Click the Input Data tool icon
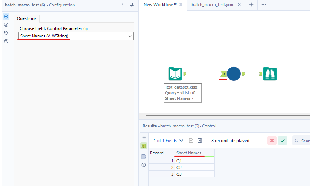 click(x=175, y=74)
